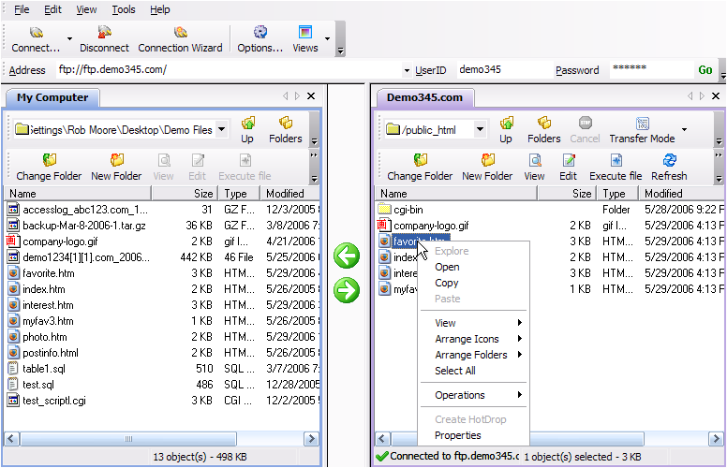Click previous tab arrow in Demo345.com pane
The image size is (727, 468).
[x=690, y=95]
